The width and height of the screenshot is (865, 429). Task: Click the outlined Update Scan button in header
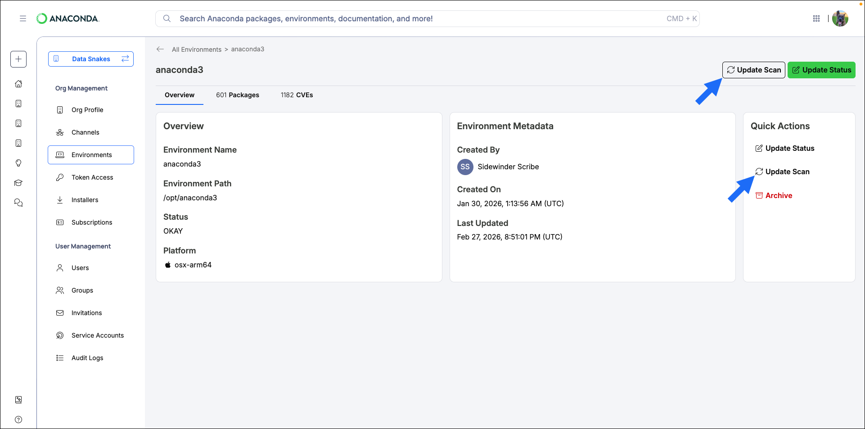[754, 70]
